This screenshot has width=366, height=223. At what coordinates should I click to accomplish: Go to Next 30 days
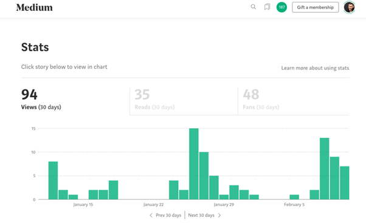point(201,215)
